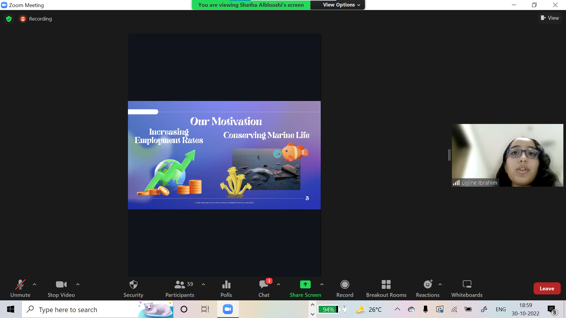Click the red Leave button

click(x=547, y=289)
